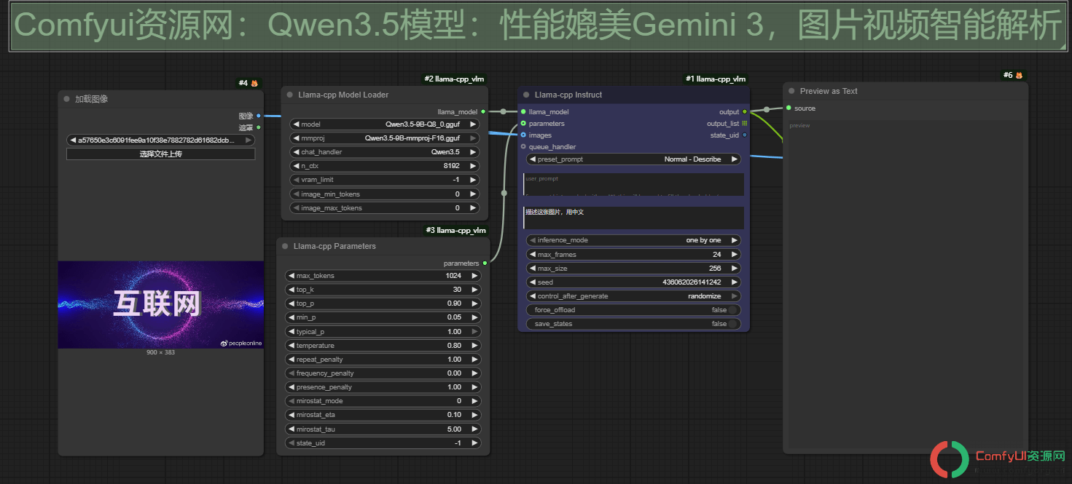Open the chat_handler dropdown set to Qwen3.5
Image resolution: width=1072 pixels, height=484 pixels.
[384, 152]
